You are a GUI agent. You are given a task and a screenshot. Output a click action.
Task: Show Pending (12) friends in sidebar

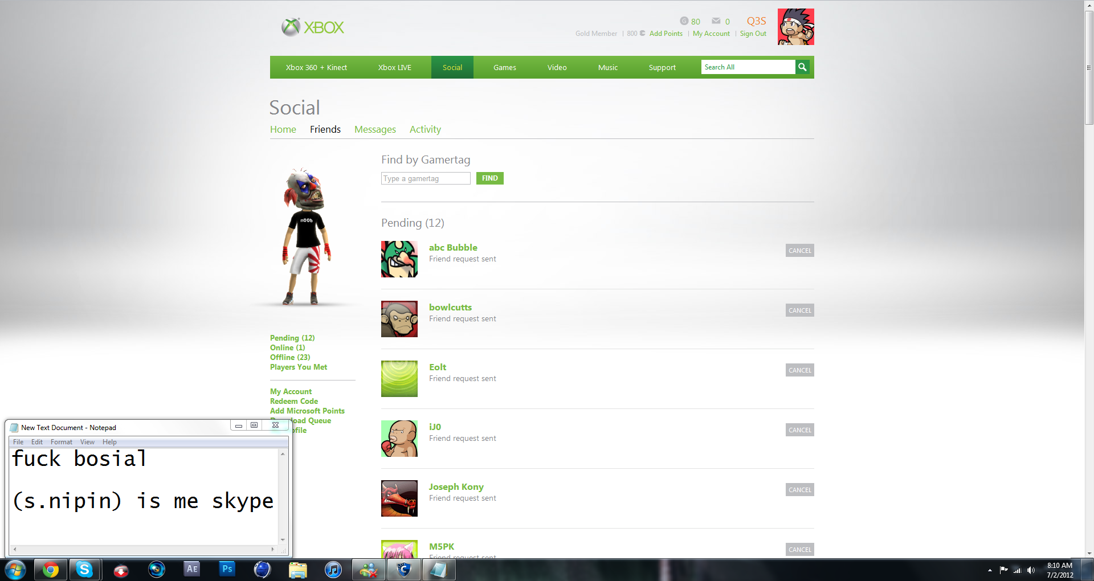(x=292, y=338)
